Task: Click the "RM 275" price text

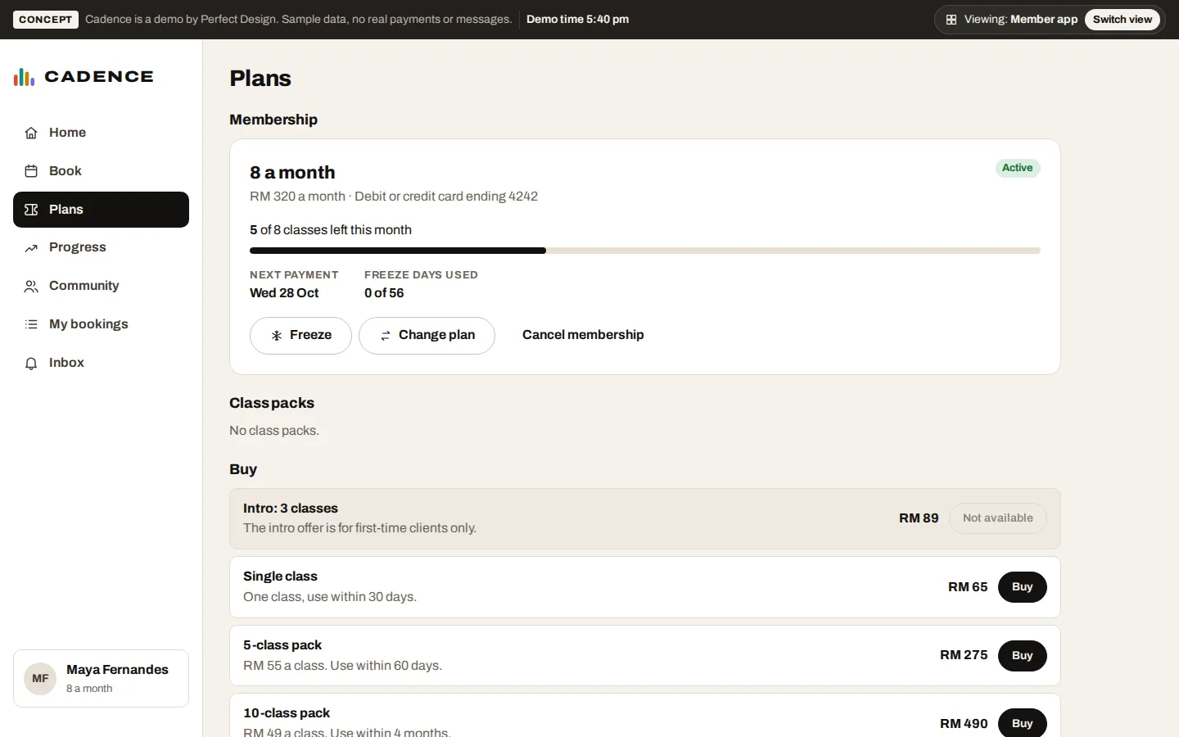Action: 964,655
